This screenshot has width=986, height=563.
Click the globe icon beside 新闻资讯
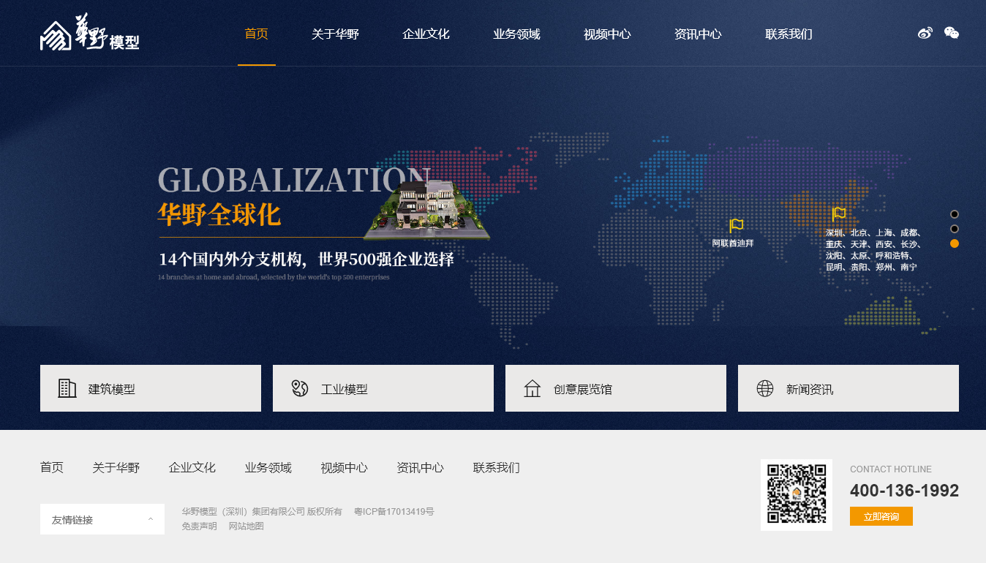[x=765, y=388]
